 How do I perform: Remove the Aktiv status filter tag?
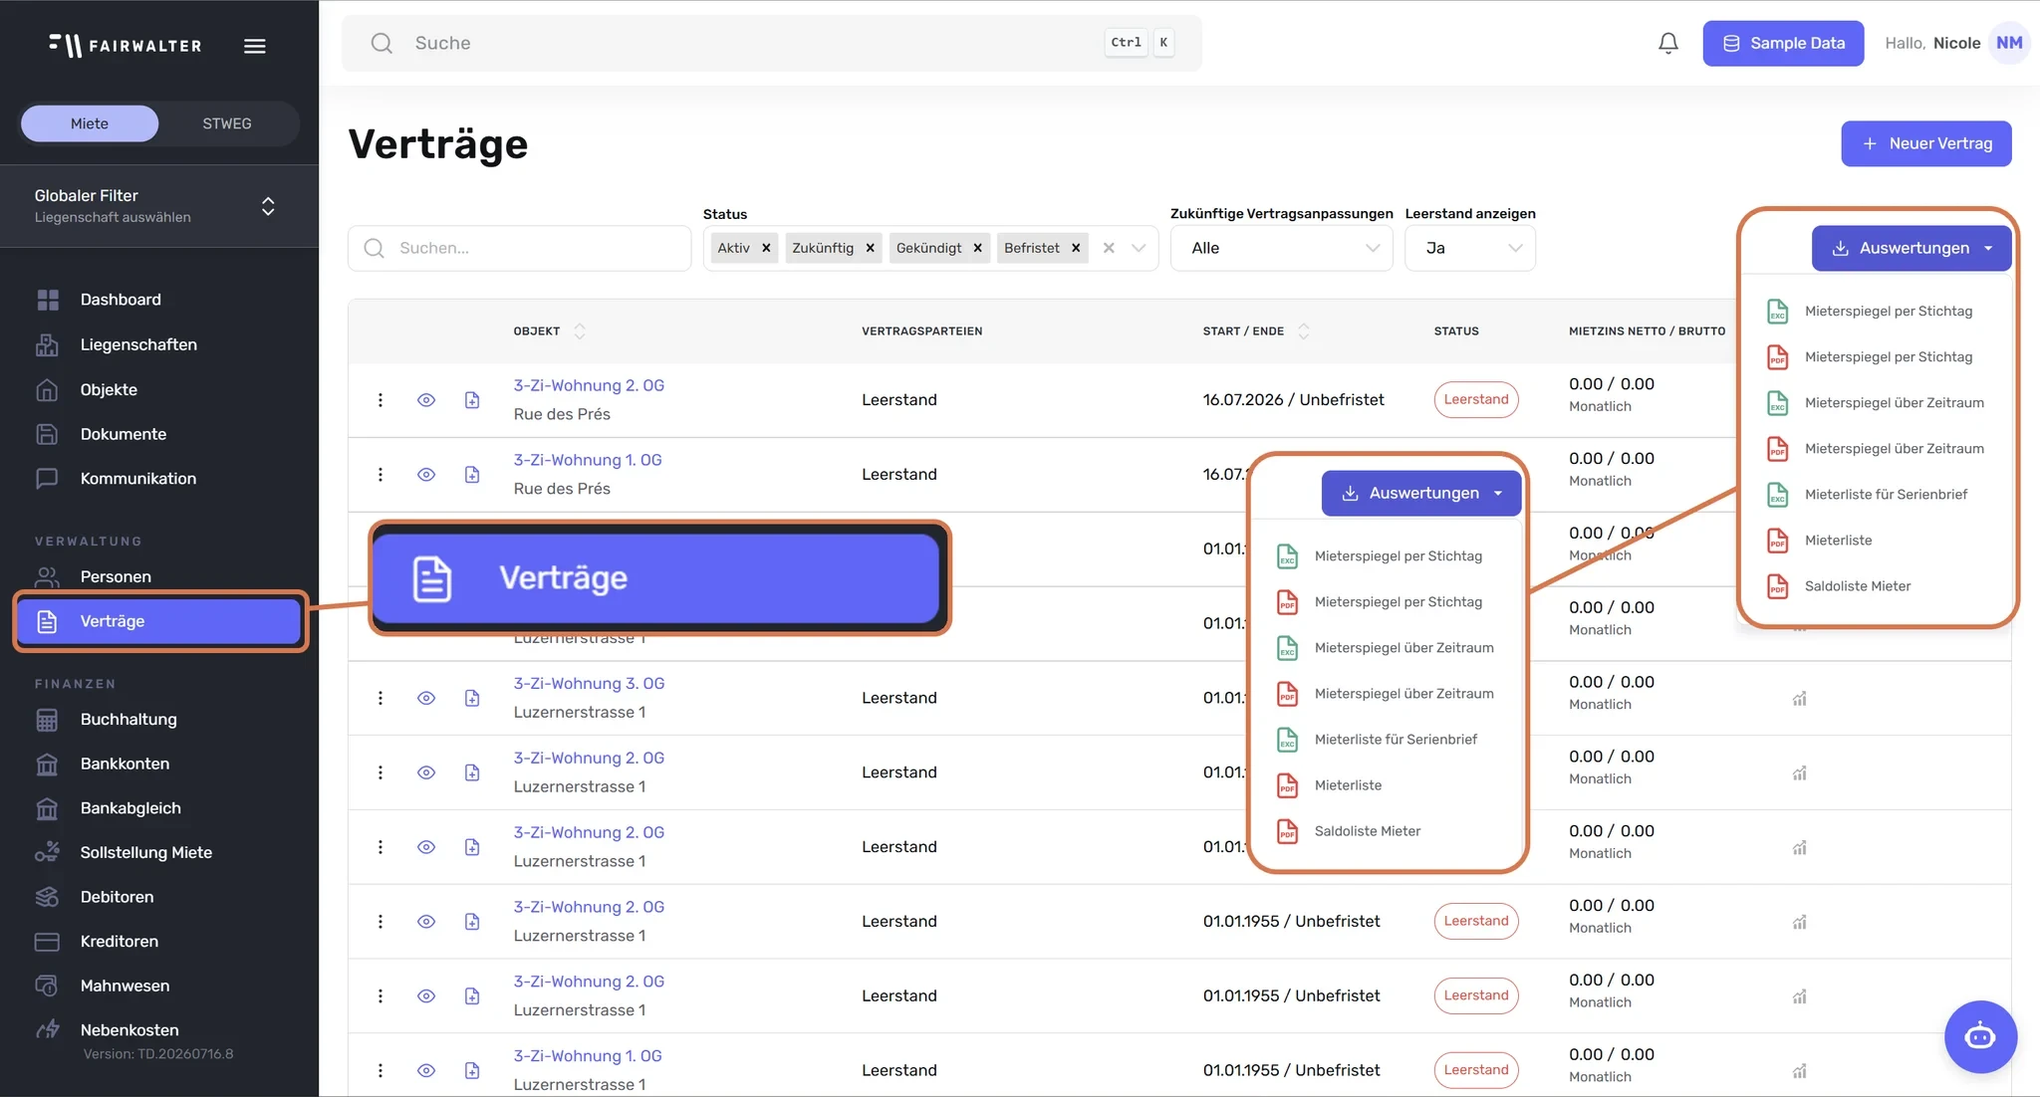click(x=766, y=248)
